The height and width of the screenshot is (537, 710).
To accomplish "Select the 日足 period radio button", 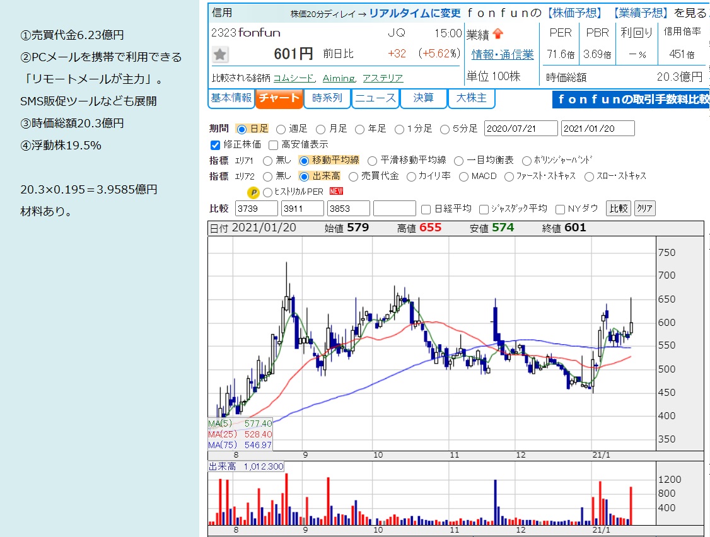I will (x=242, y=129).
